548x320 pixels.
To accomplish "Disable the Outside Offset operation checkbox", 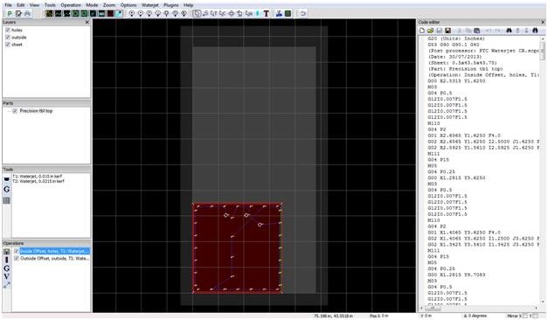I will click(16, 259).
